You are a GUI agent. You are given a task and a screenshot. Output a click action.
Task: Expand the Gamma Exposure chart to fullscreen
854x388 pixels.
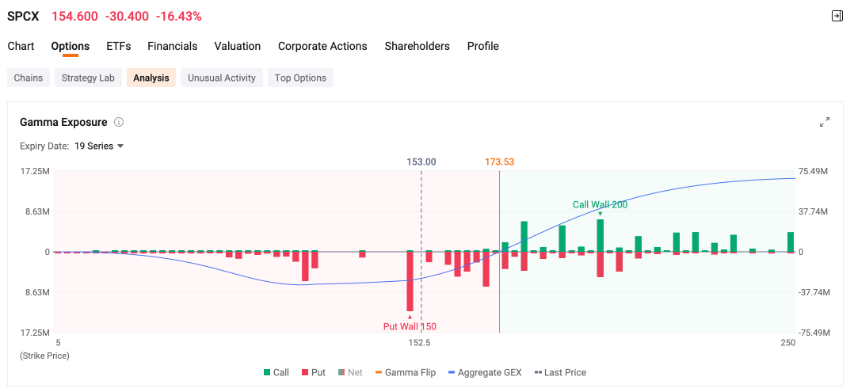[x=825, y=122]
